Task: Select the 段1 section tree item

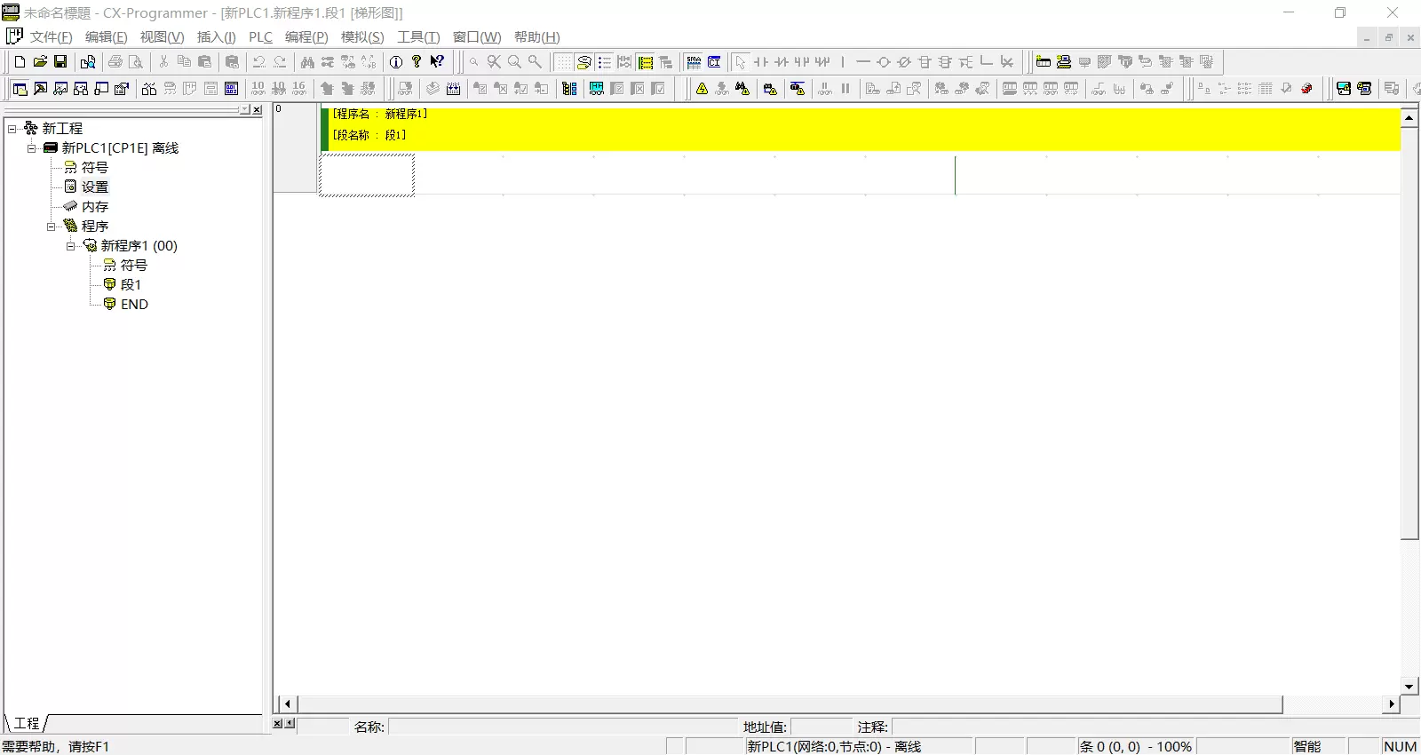Action: (131, 285)
